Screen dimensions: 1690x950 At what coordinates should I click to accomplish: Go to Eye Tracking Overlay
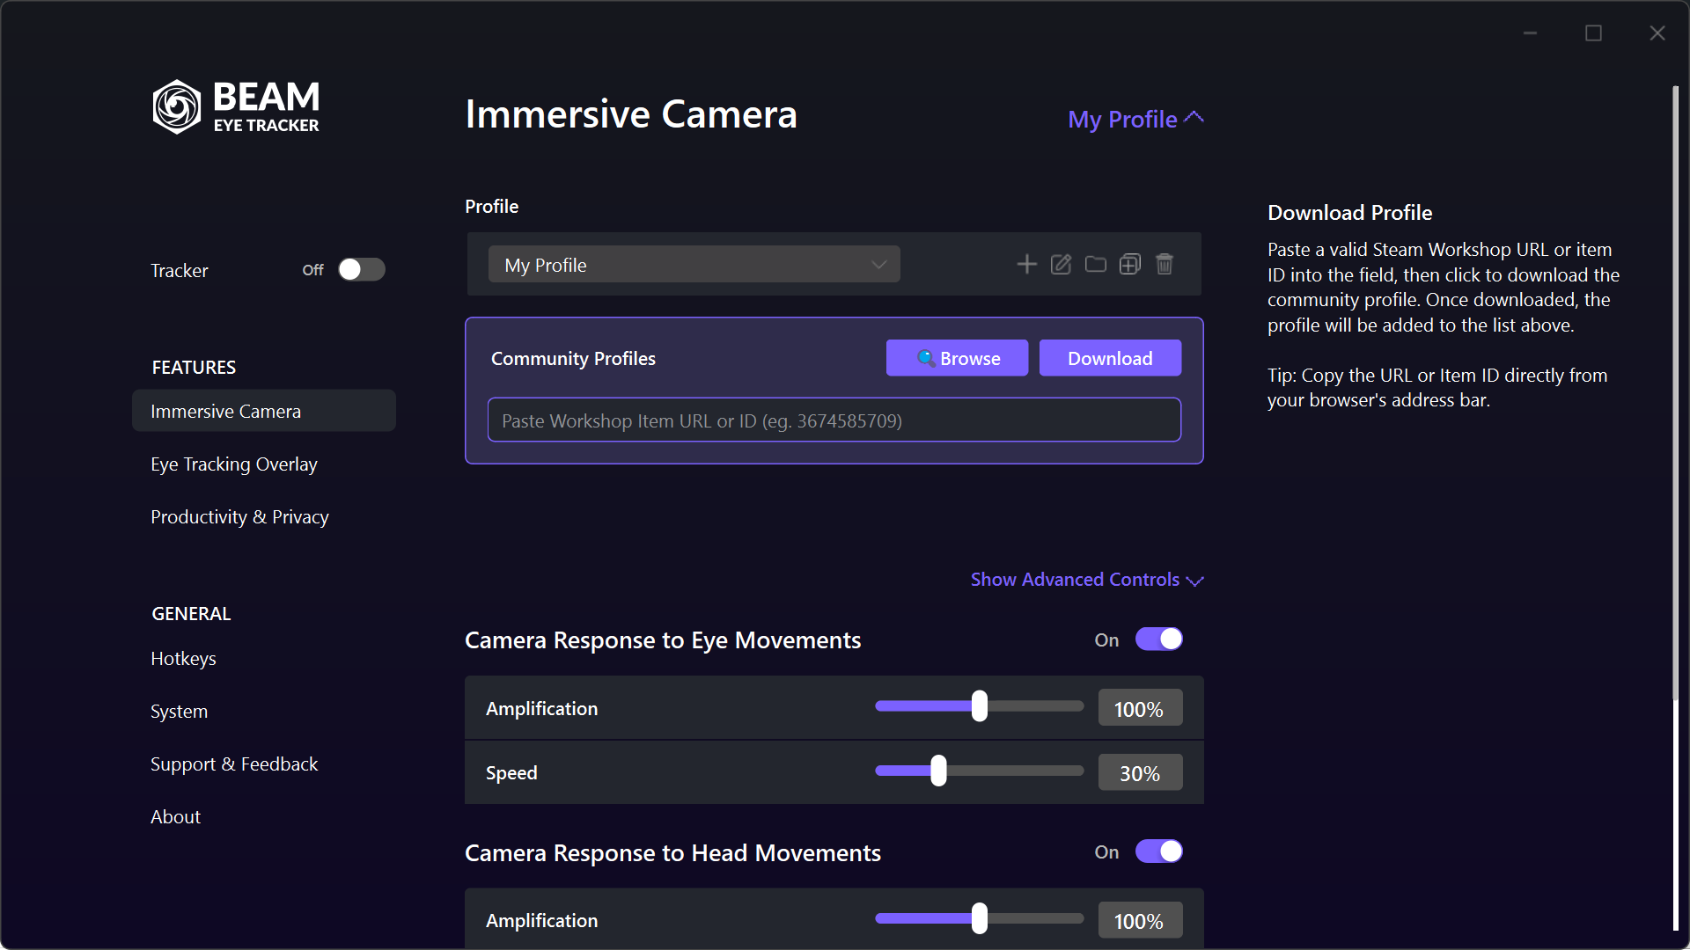(x=234, y=464)
